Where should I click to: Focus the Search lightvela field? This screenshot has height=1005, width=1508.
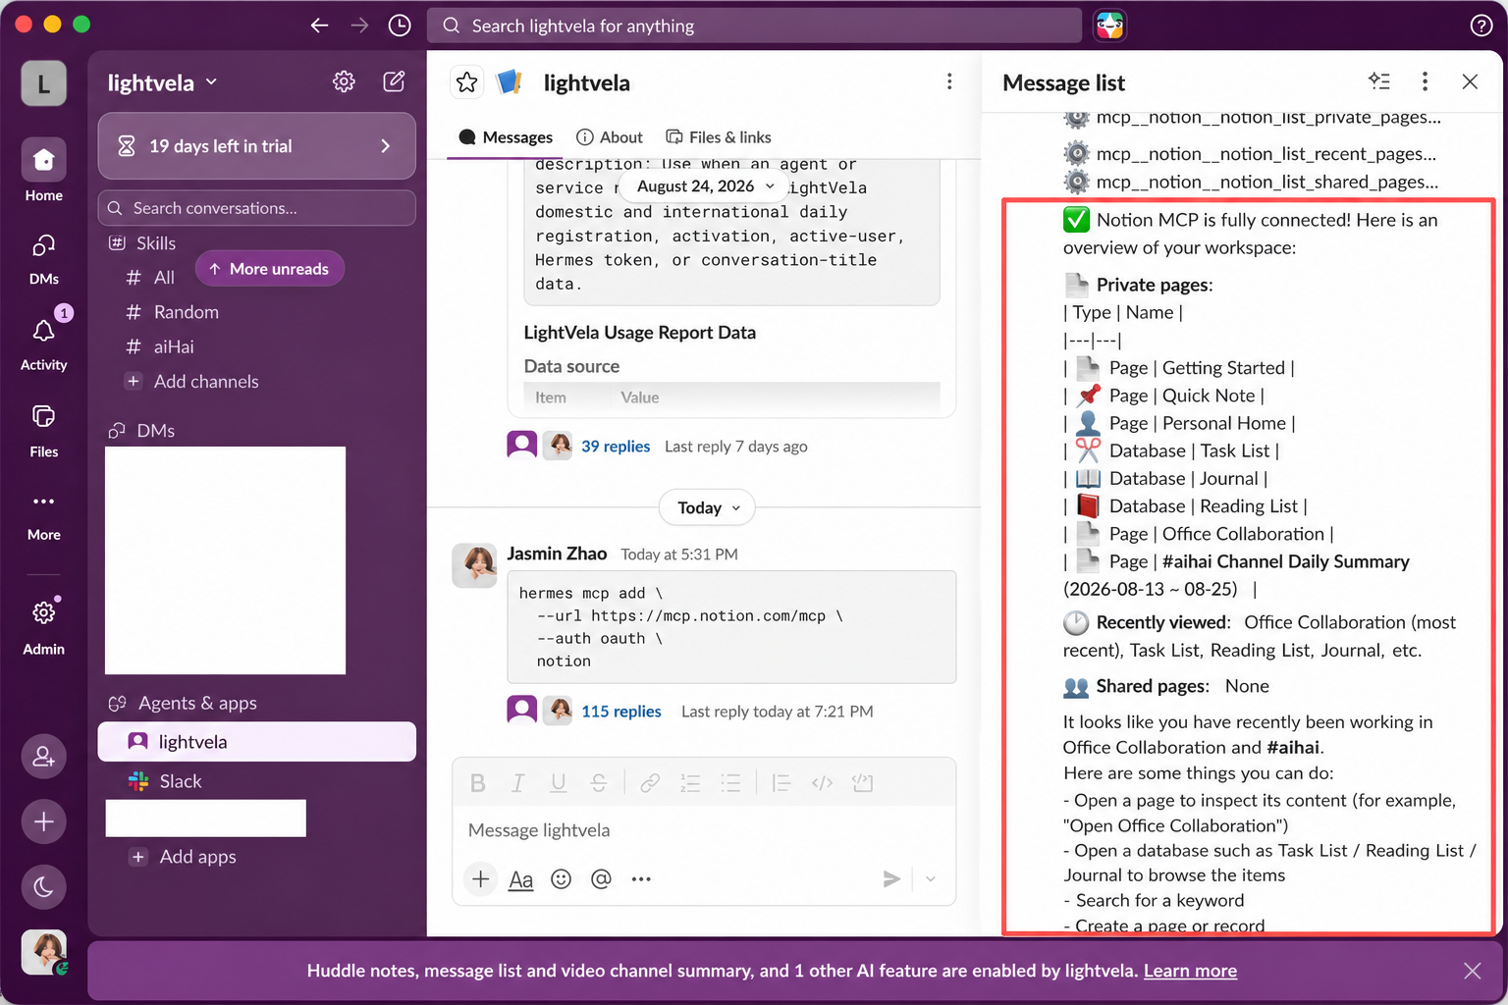[x=754, y=26]
